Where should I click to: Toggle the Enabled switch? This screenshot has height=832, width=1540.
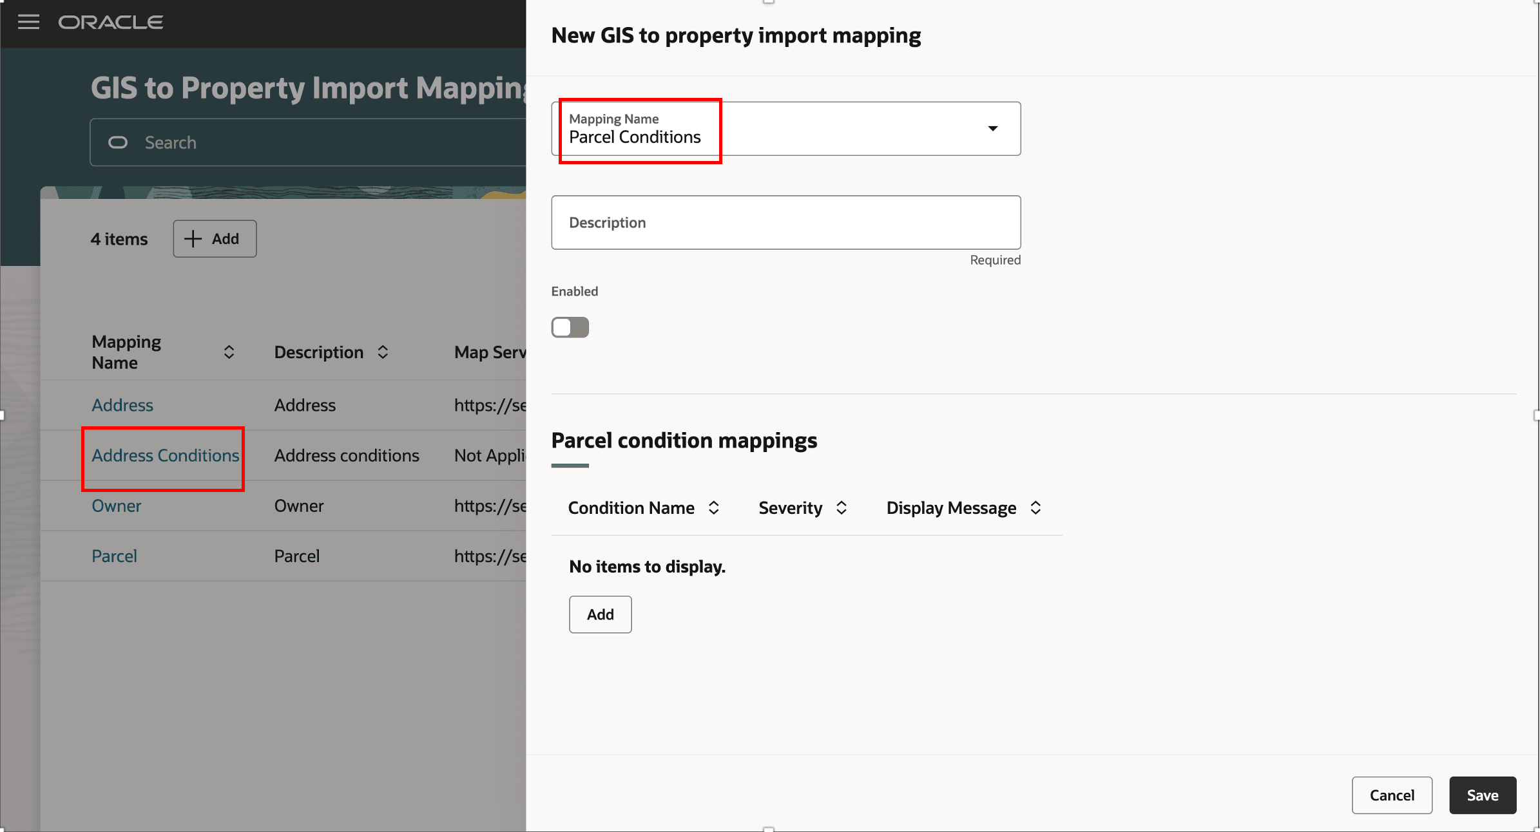click(570, 327)
